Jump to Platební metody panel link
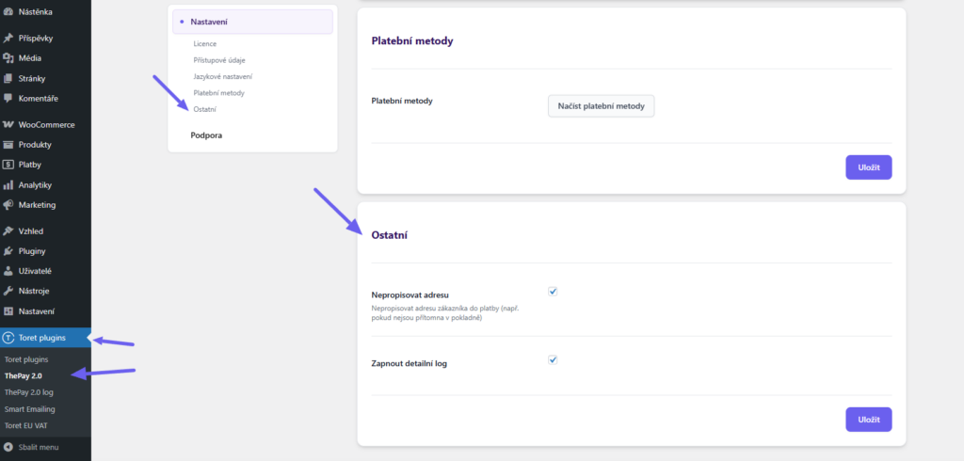Viewport: 964px width, 461px height. pyautogui.click(x=218, y=93)
